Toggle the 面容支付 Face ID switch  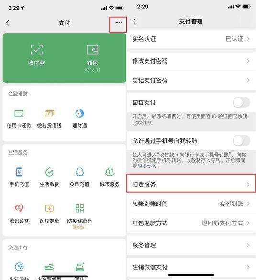click(x=241, y=103)
